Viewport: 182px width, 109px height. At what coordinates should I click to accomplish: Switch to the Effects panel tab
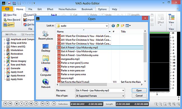coord(11,35)
